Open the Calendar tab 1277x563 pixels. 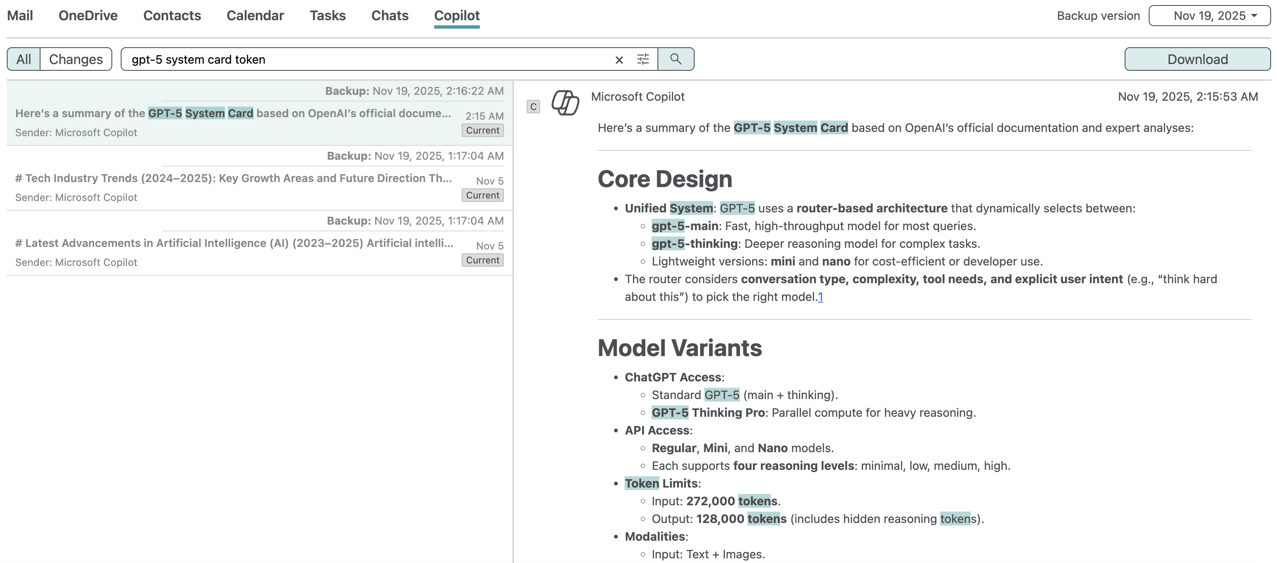coord(255,16)
